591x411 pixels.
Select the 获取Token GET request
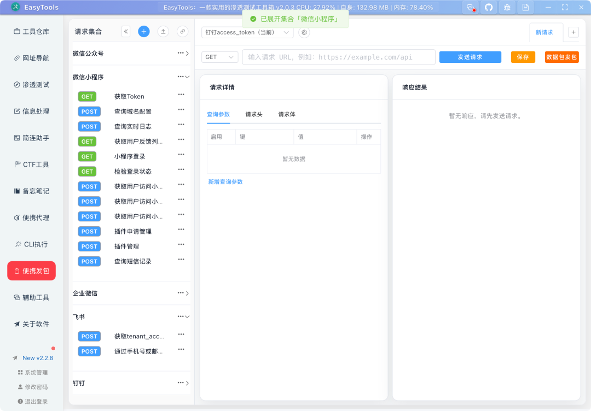coord(129,97)
